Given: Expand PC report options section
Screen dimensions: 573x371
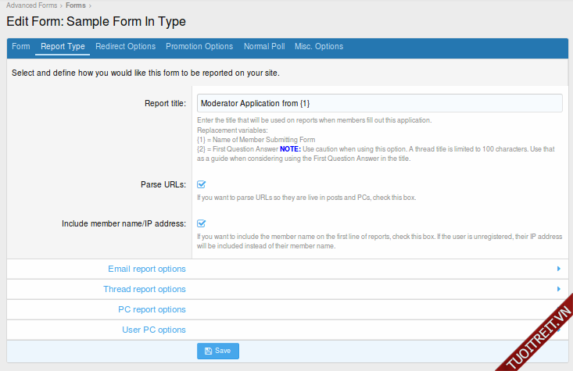Looking at the screenshot, I should click(154, 309).
